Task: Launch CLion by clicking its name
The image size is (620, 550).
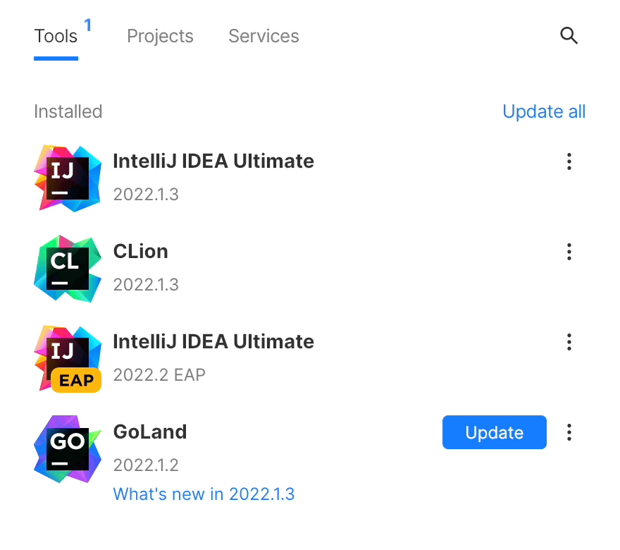Action: click(x=140, y=251)
